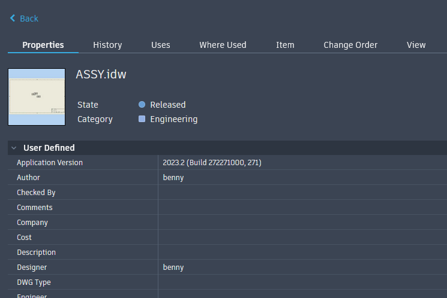Click the Back chevron arrow icon
447x298 pixels.
(x=13, y=19)
